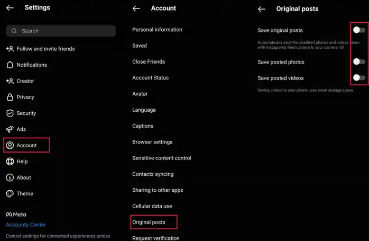The width and height of the screenshot is (369, 241).
Task: Open the Account settings entry
Action: point(26,145)
